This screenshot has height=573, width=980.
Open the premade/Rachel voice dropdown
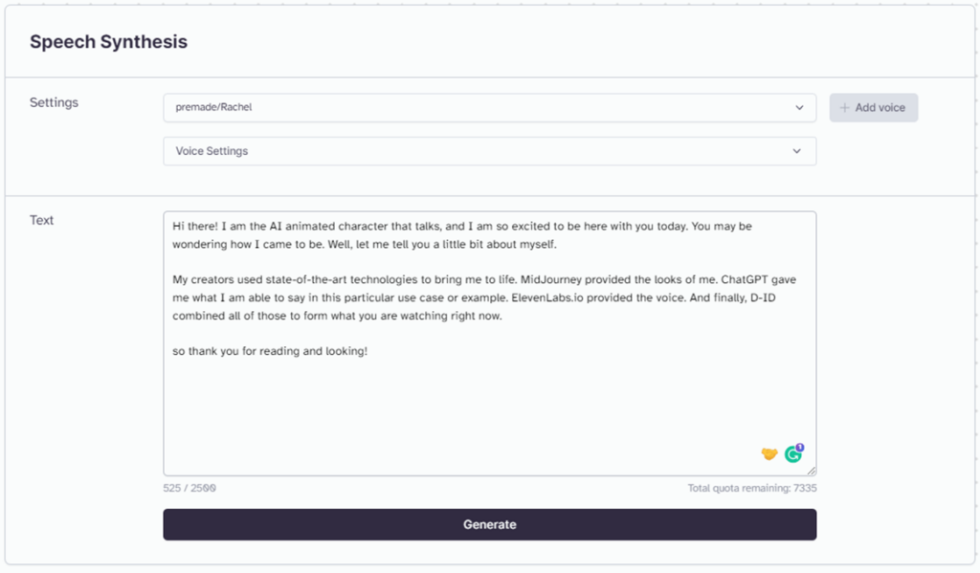[489, 107]
